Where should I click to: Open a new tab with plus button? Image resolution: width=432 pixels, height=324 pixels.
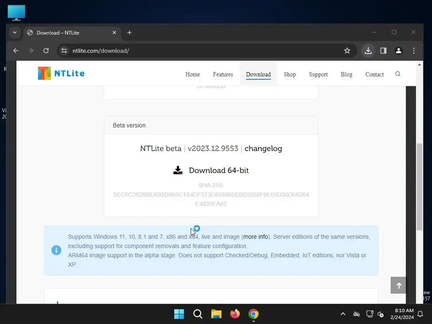(x=130, y=32)
